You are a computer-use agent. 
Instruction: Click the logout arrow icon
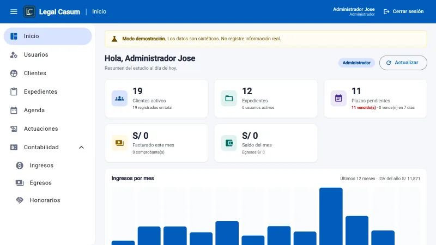[x=386, y=11]
